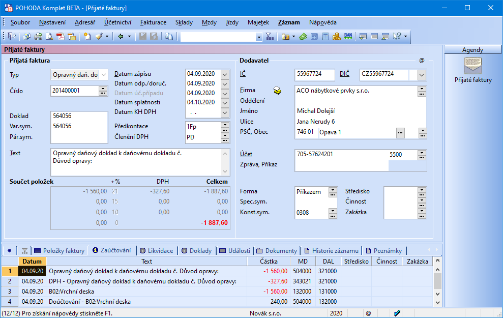
Task: Export to PDF using the toolbar icon
Action: pyautogui.click(x=61, y=37)
